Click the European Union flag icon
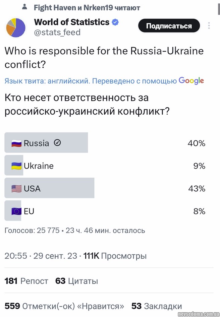 pos(16,211)
